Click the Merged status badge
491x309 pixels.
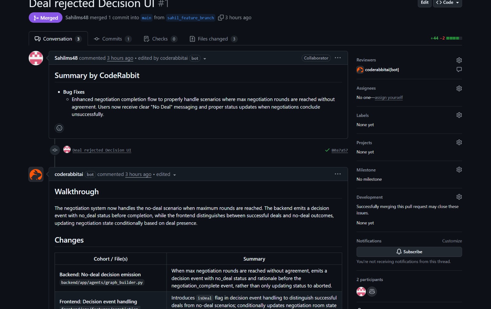click(46, 18)
